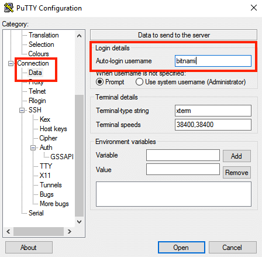Open the Kex settings
Screen dimensions: 262x257
coord(45,119)
